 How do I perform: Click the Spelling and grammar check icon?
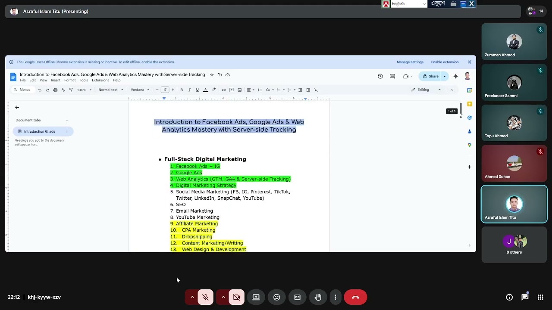(63, 90)
